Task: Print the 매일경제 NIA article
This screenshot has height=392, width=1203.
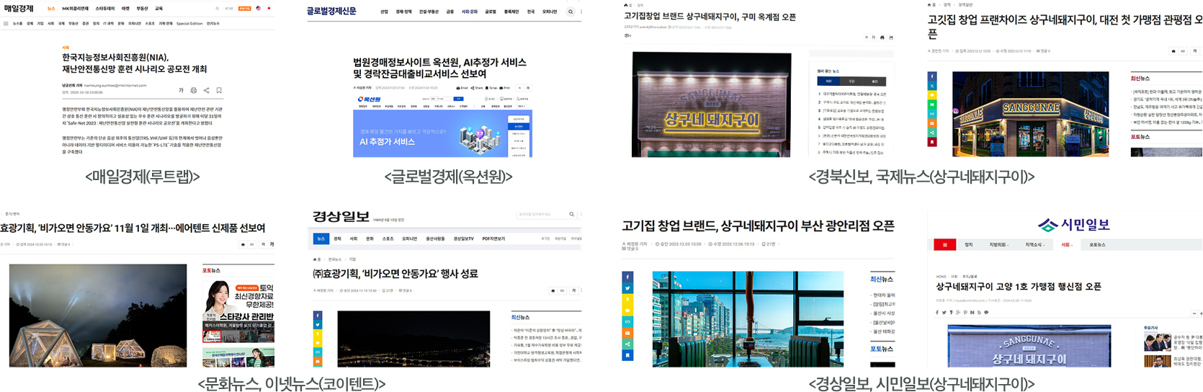Action: pyautogui.click(x=193, y=91)
